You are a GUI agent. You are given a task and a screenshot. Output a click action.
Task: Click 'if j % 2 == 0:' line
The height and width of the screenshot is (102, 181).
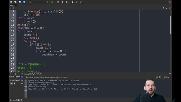(40, 45)
